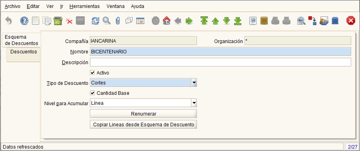Screen dimensions: 360x151
Task: Click the Organización field showing asterisk
Action: [298, 41]
